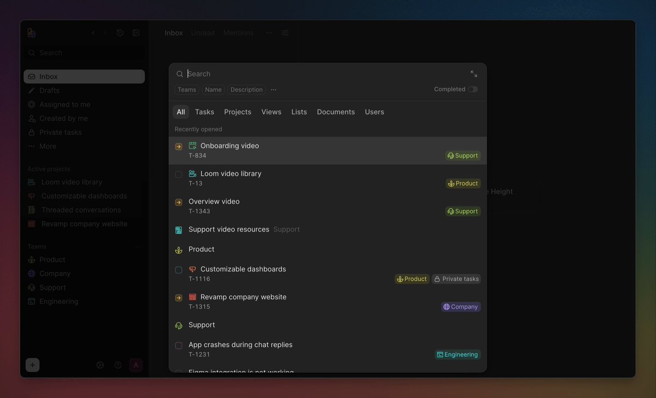Viewport: 656px width, 398px height.
Task: Select the Description filter chip
Action: (247, 90)
